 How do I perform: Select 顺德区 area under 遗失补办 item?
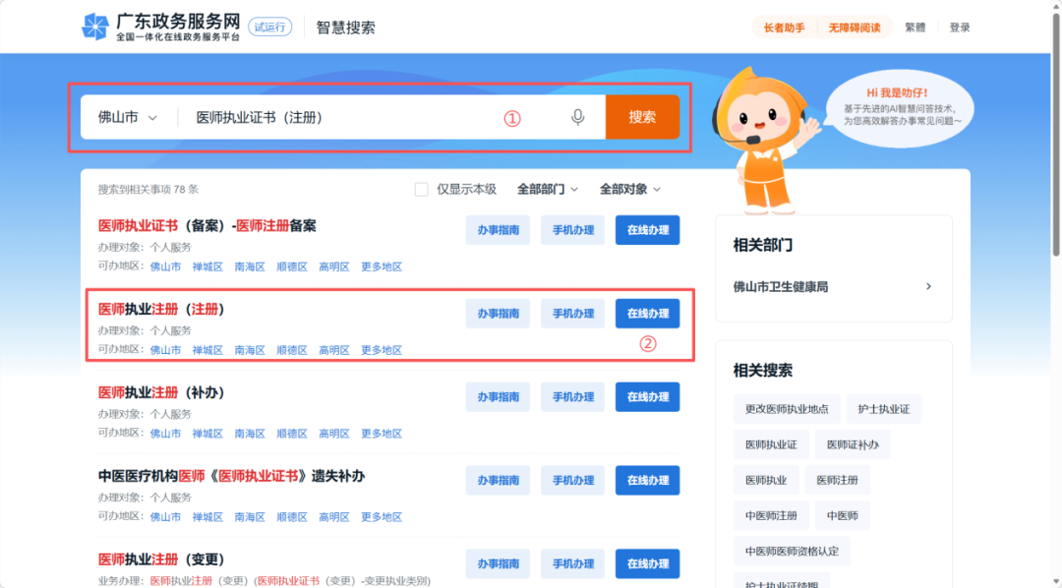[292, 516]
